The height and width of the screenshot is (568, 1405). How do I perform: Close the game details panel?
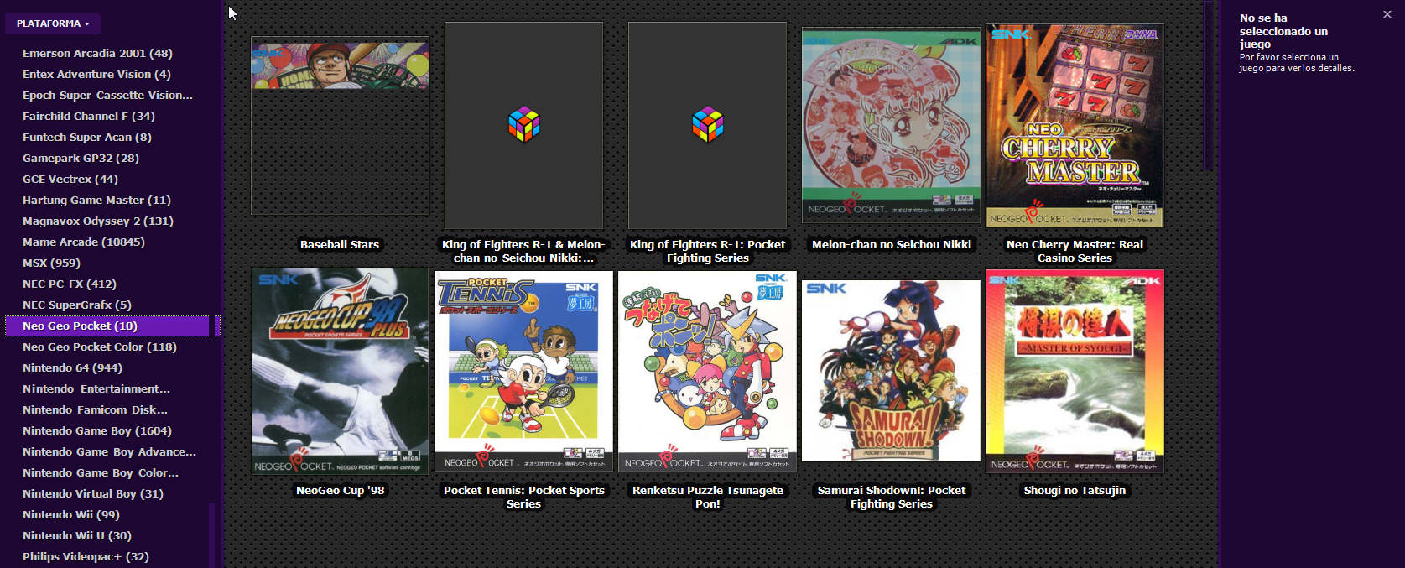(1387, 14)
